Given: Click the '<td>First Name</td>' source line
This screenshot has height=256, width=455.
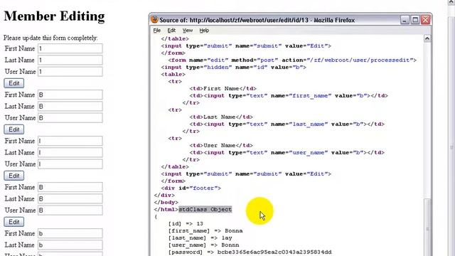Looking at the screenshot, I should 223,88.
